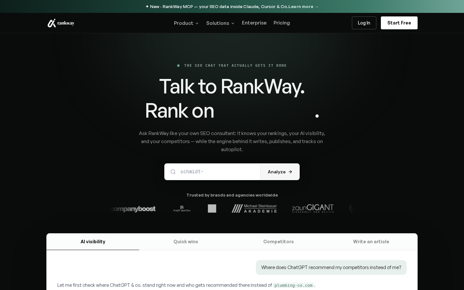Click the Log In button

[x=364, y=23]
